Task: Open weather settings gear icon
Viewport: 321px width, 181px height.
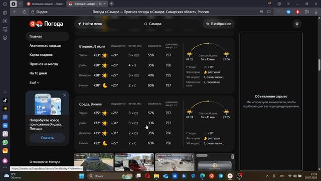Action: coord(297,24)
